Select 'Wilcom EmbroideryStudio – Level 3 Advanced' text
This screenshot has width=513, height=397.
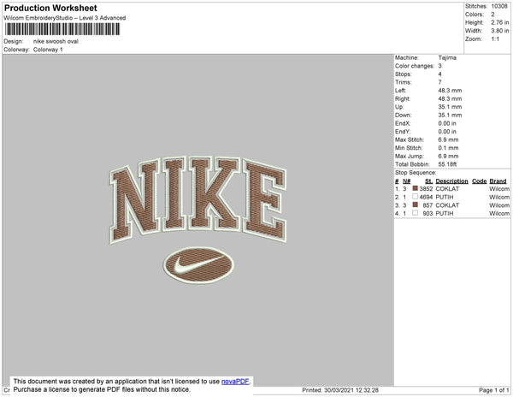(65, 18)
